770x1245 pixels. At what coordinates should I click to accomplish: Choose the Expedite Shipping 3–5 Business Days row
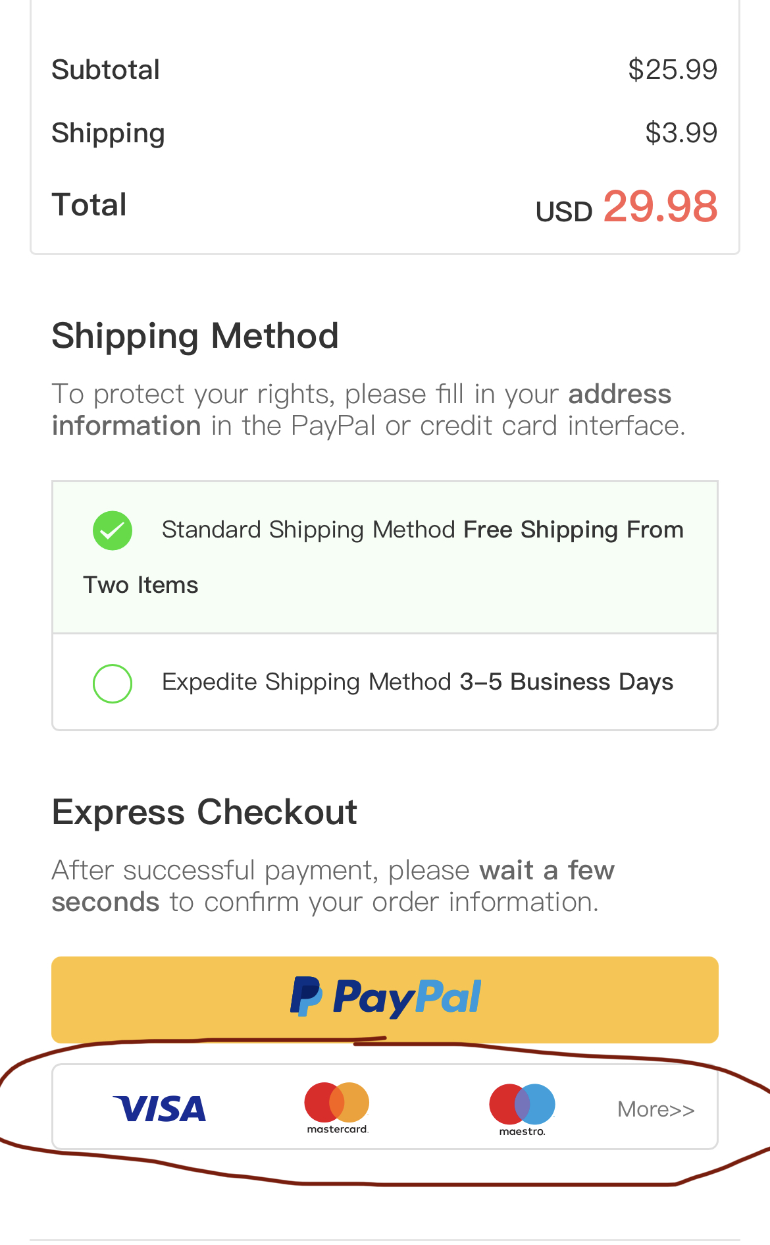click(x=385, y=682)
